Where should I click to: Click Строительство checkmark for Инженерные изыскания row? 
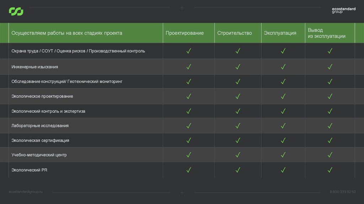click(x=238, y=67)
